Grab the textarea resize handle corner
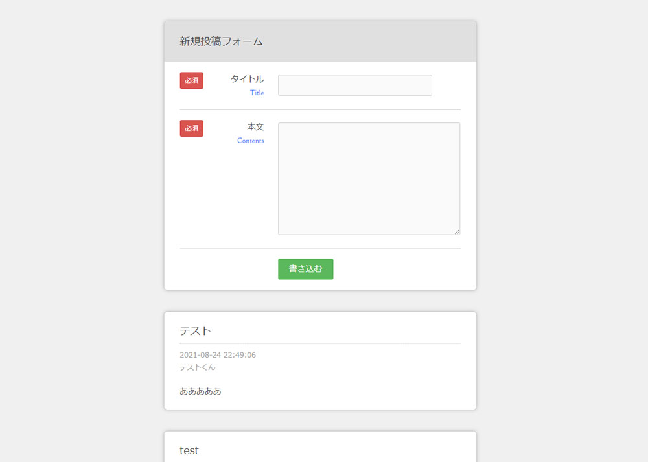The image size is (648, 462). tap(457, 232)
